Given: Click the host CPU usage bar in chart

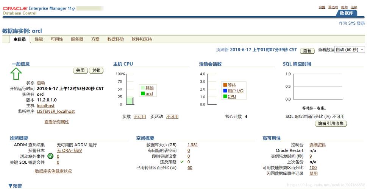Looking at the screenshot, I should 130,101.
